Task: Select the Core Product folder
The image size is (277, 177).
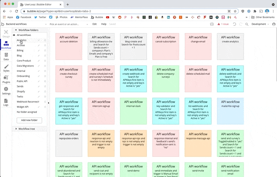Action: (x=24, y=61)
